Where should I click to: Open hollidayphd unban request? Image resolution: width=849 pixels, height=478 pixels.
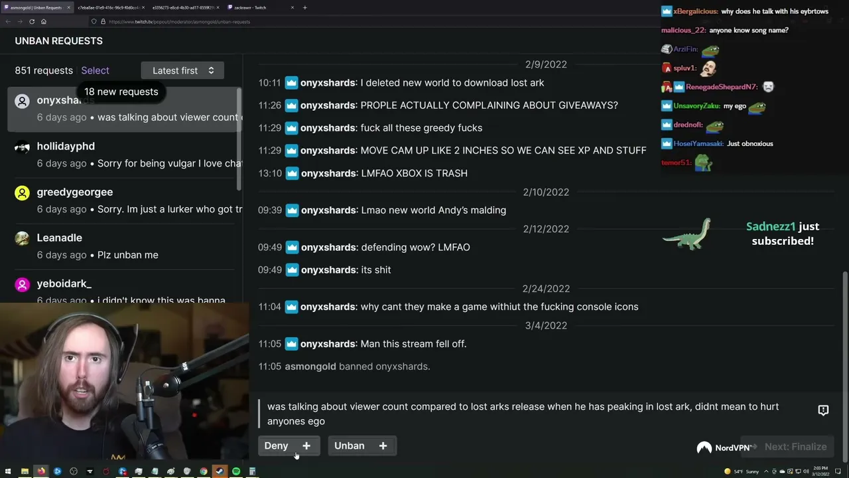coord(121,155)
